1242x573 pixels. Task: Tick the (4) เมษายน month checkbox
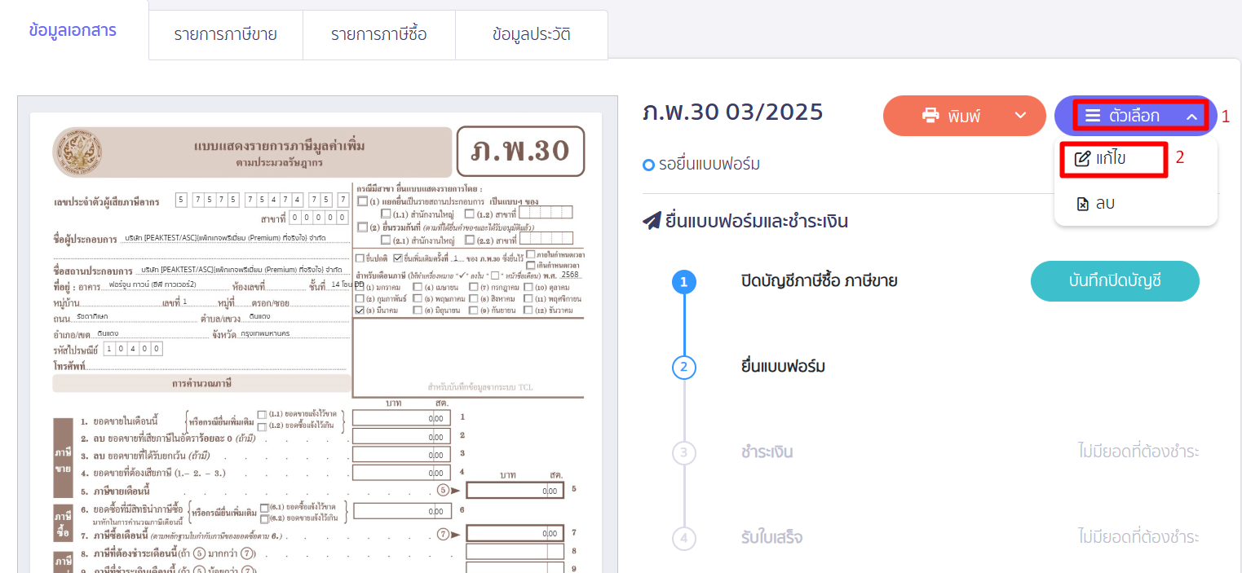click(x=418, y=287)
